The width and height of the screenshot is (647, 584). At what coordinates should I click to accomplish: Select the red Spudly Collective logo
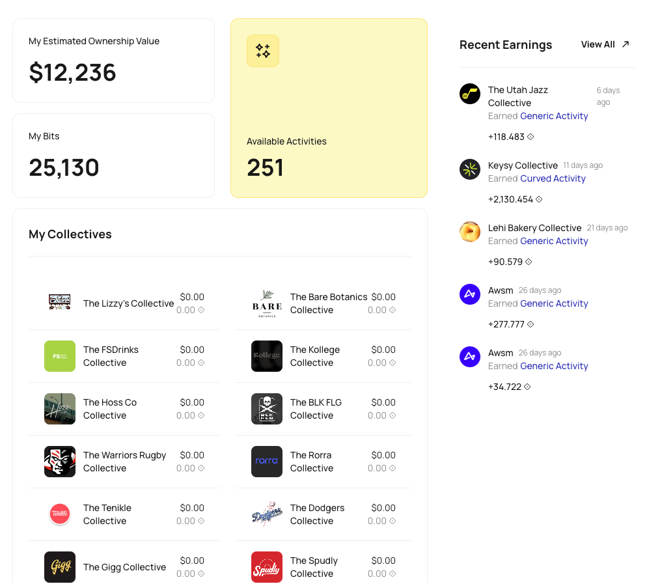click(x=267, y=567)
